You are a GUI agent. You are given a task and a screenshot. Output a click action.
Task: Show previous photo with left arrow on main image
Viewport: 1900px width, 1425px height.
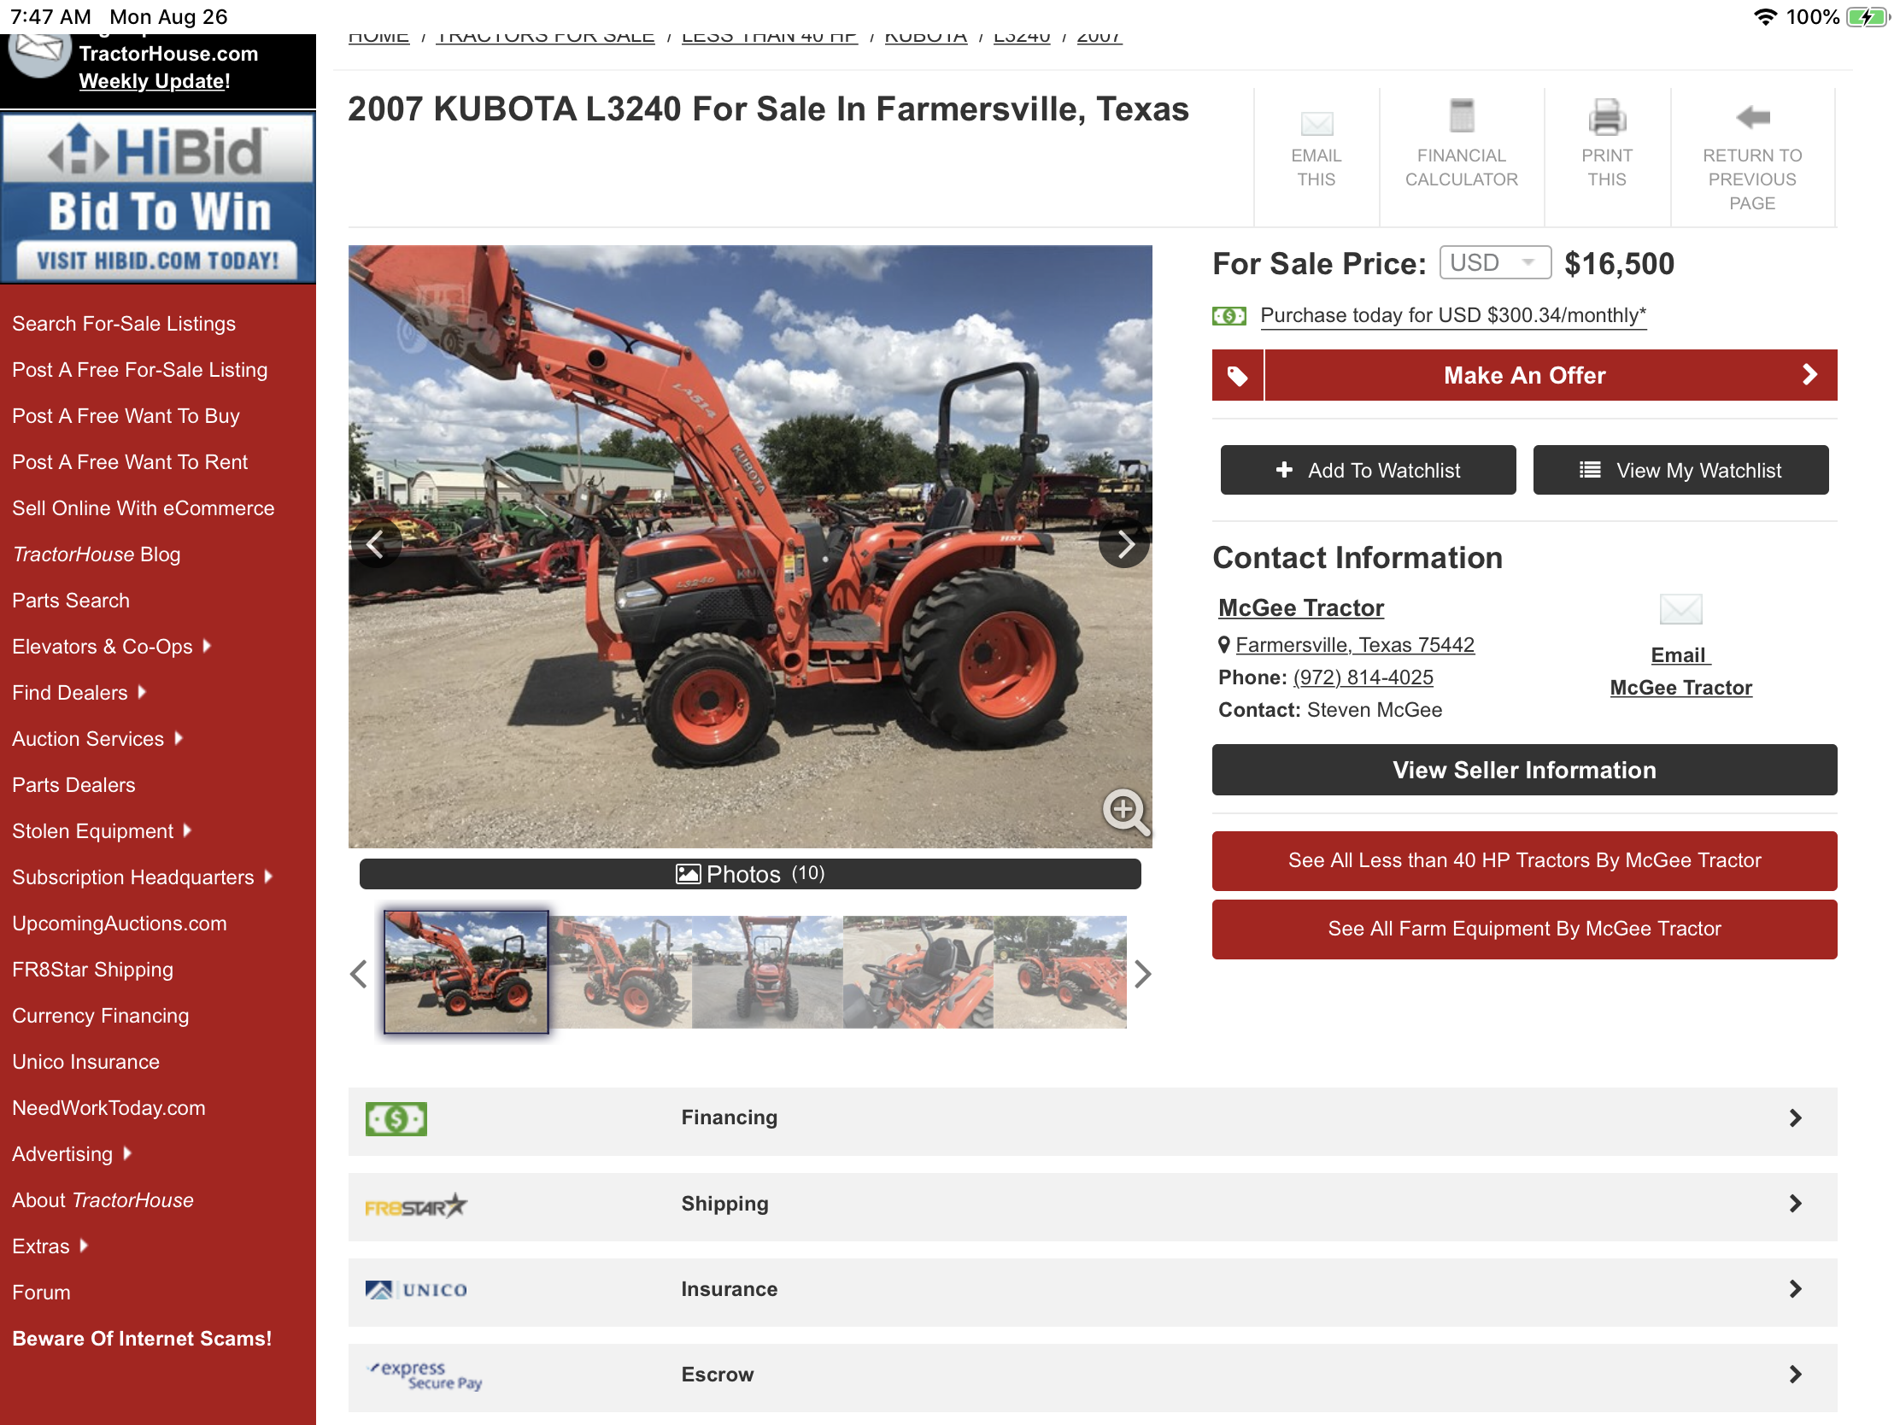coord(375,542)
